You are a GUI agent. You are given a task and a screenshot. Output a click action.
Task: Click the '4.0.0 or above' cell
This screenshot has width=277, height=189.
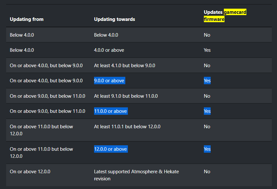tap(109, 50)
